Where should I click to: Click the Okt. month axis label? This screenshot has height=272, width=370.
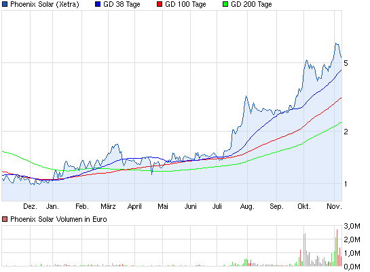click(x=304, y=206)
